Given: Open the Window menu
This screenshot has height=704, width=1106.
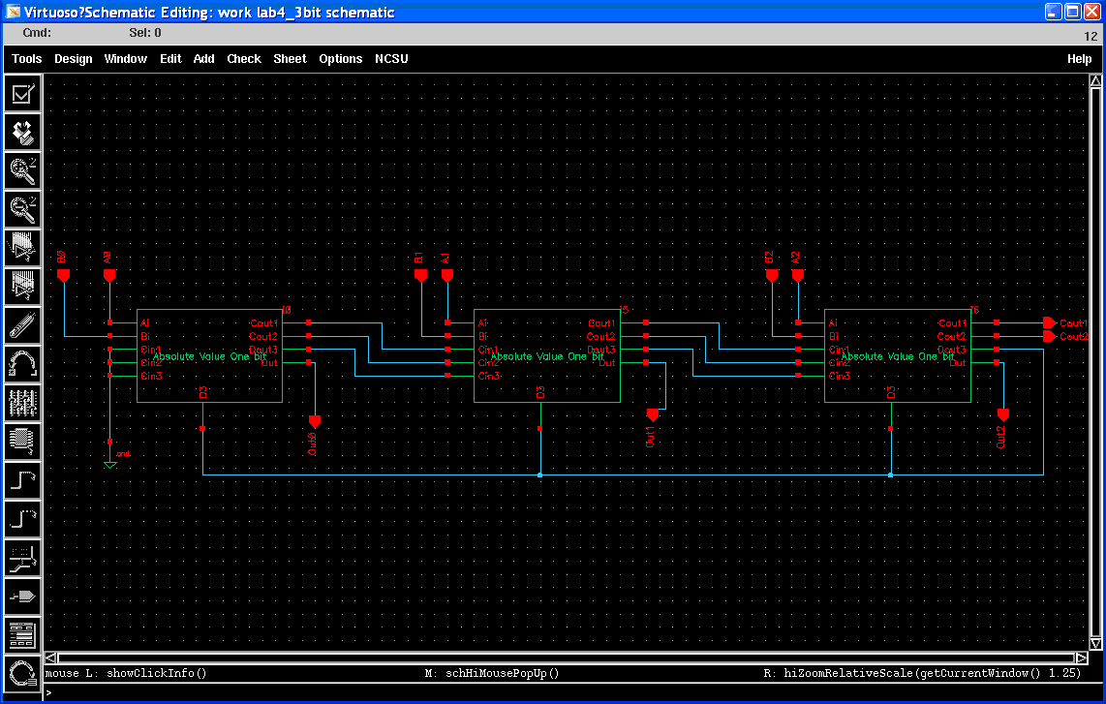Looking at the screenshot, I should click(x=126, y=59).
